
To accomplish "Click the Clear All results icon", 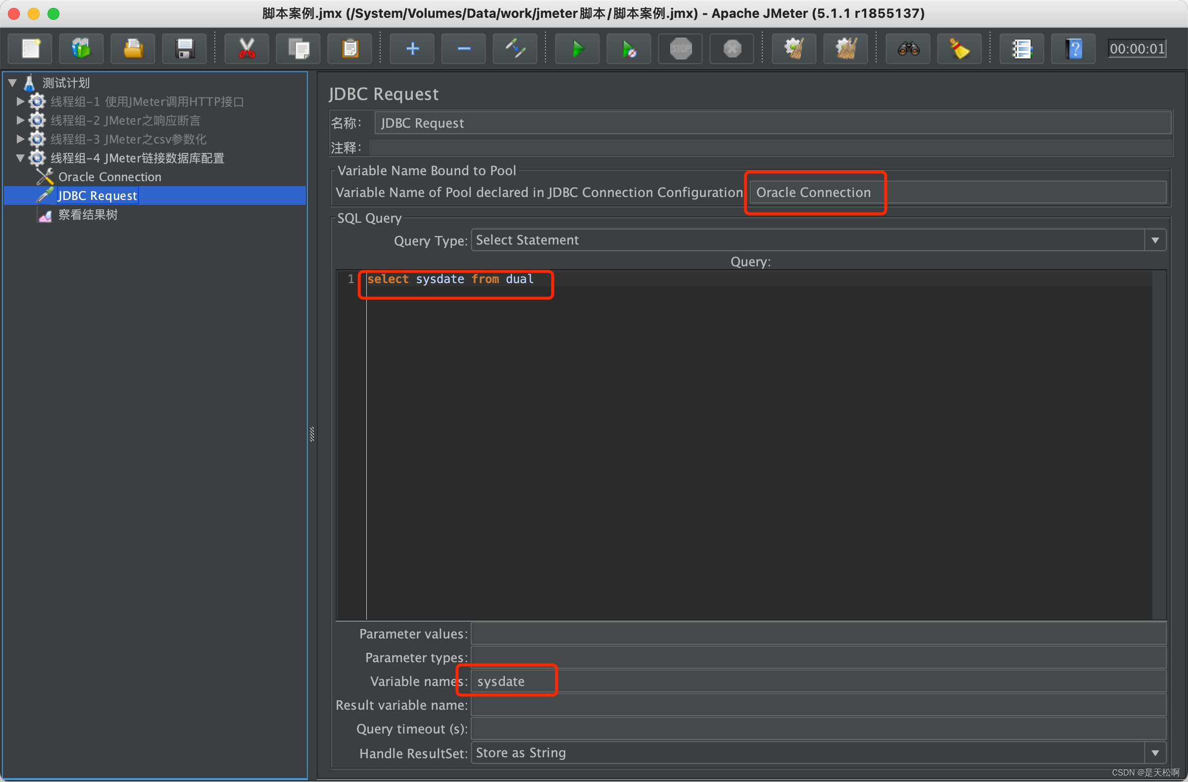I will pyautogui.click(x=845, y=49).
